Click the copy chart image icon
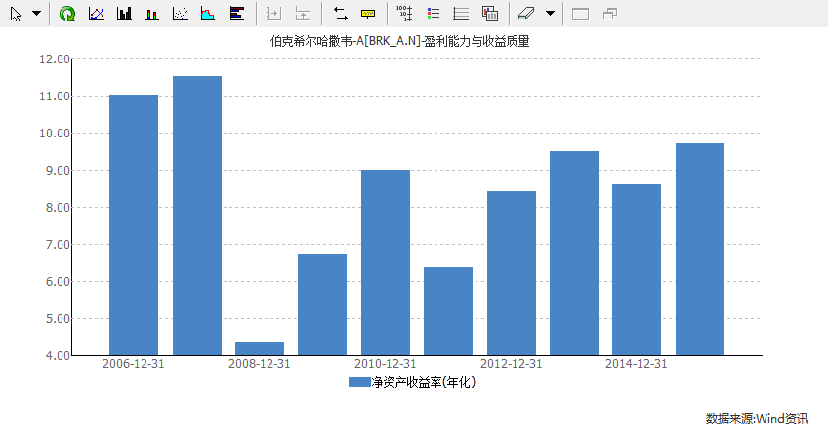Screen dimensions: 828x427 click(490, 14)
